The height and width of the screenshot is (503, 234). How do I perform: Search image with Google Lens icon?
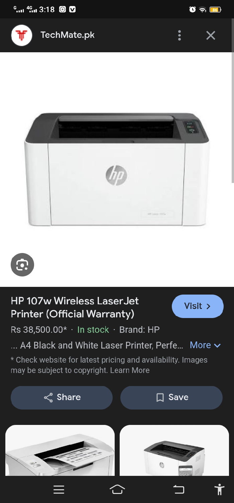[22, 265]
